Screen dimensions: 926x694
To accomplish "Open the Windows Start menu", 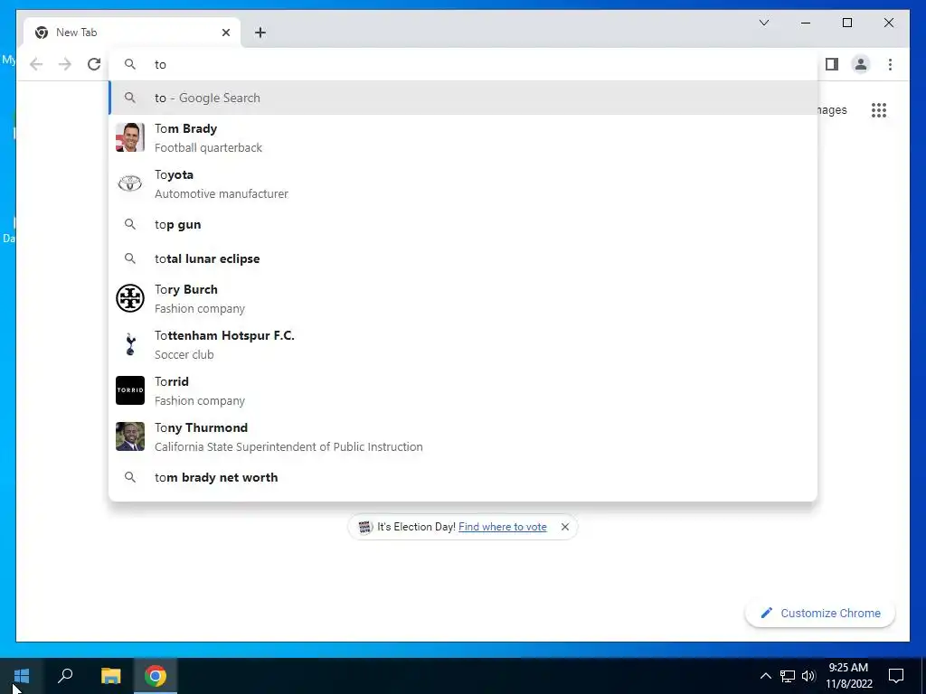I will pyautogui.click(x=22, y=676).
